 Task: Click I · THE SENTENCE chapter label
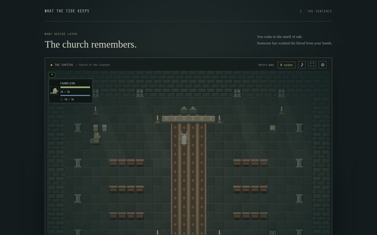click(x=316, y=11)
